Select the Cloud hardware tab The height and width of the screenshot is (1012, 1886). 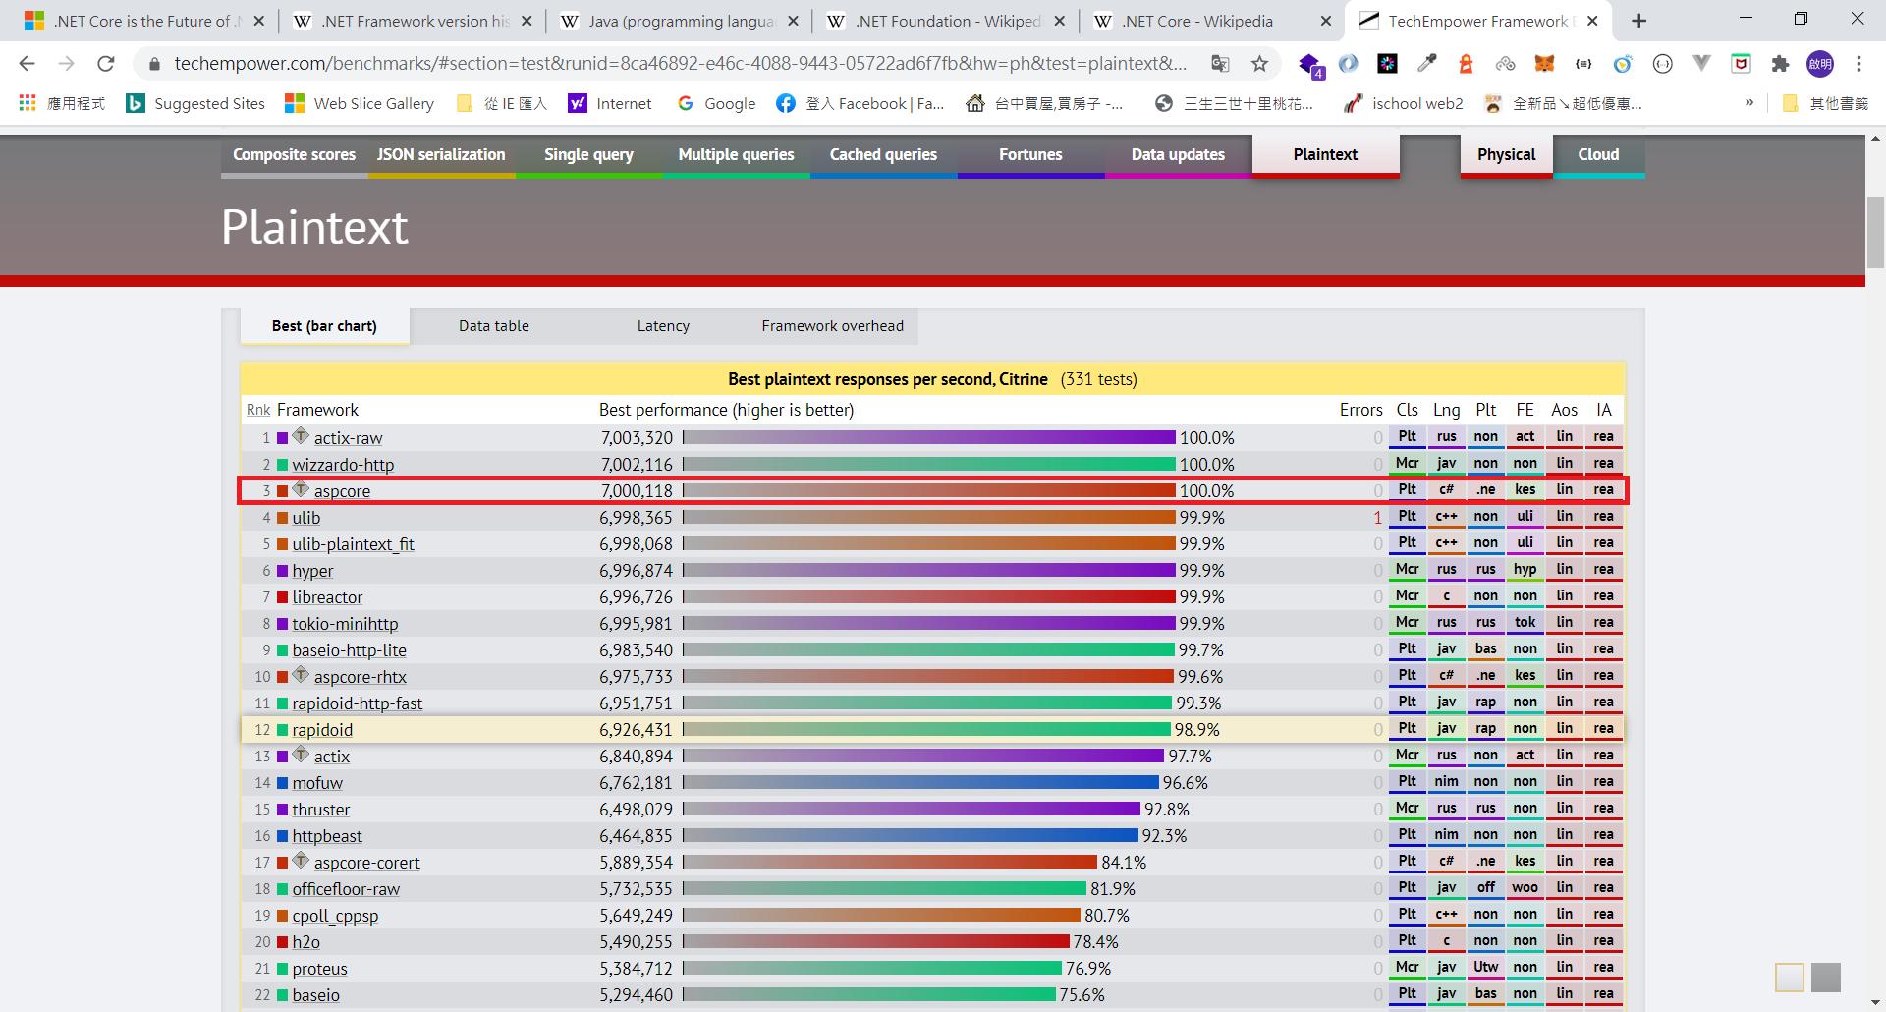(x=1598, y=155)
